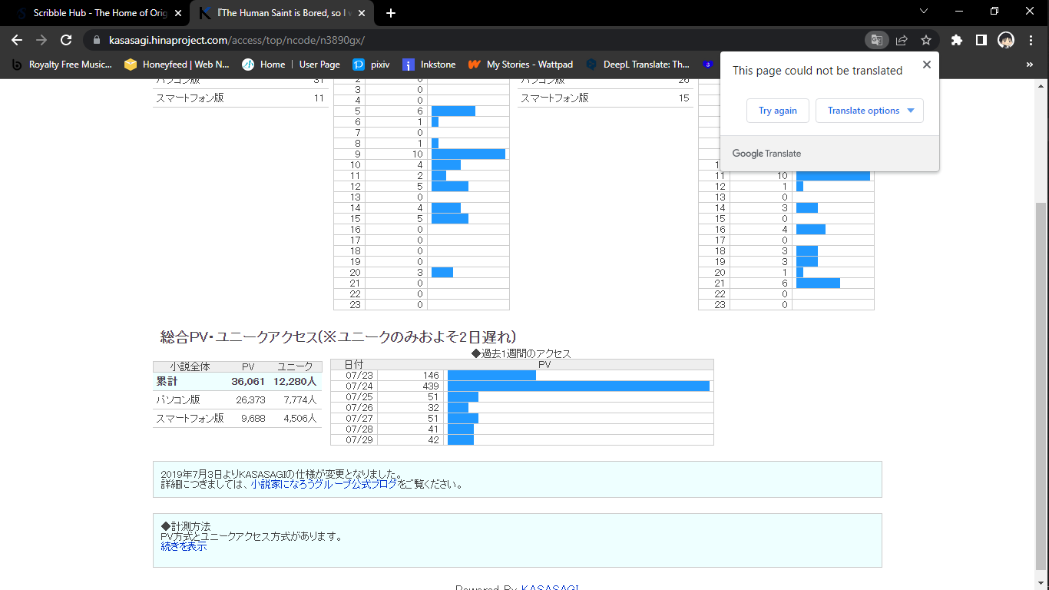Open the Extensions puzzle icon

(956, 40)
